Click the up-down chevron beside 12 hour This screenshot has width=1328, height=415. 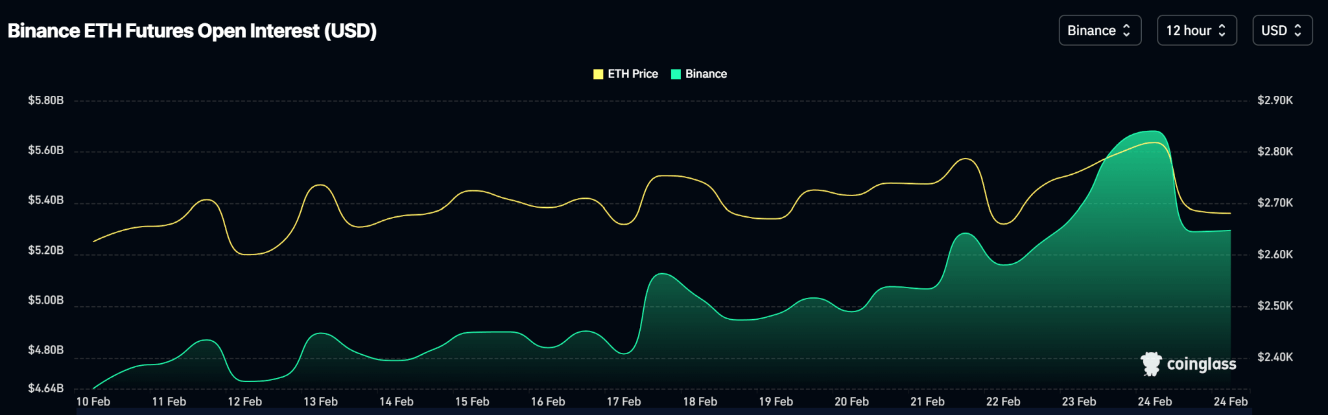click(1222, 30)
